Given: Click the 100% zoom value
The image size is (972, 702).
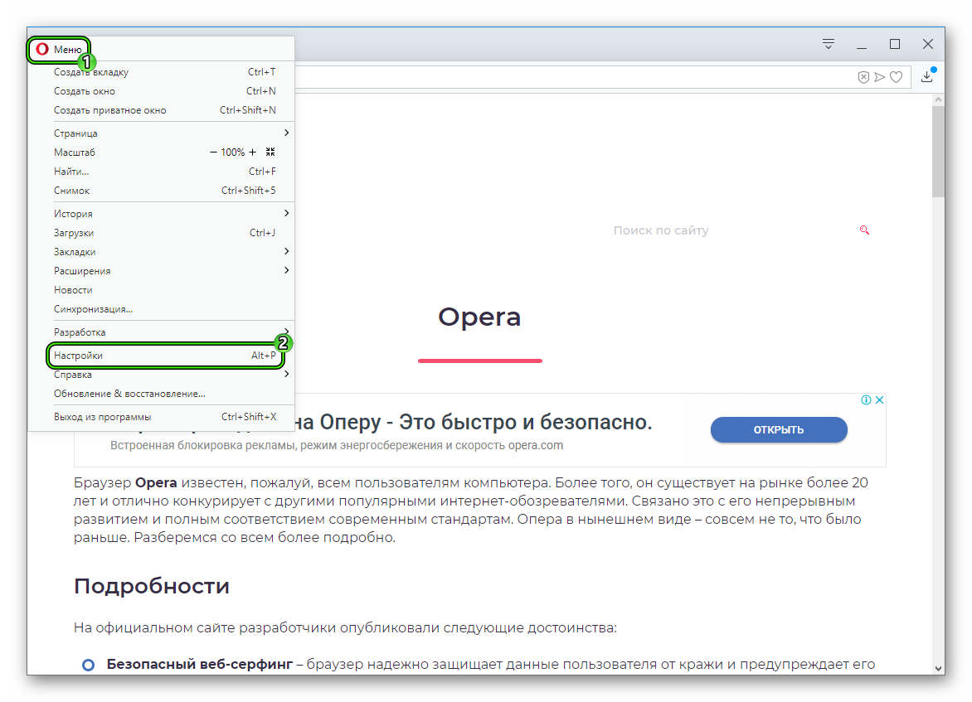Looking at the screenshot, I should 232,153.
